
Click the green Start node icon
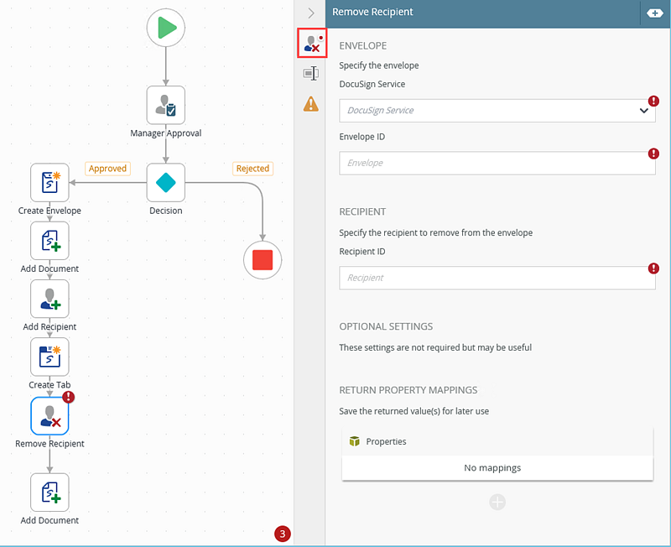click(166, 28)
